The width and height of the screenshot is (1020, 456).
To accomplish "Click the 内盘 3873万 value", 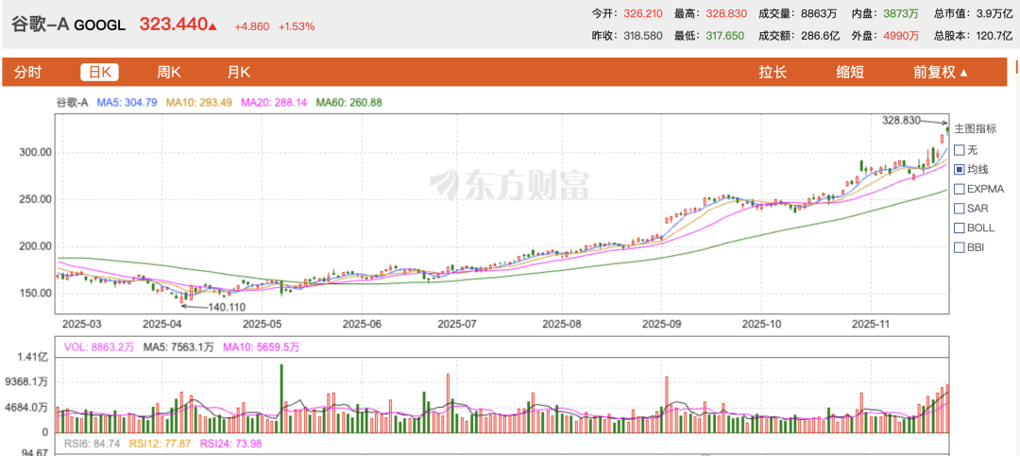I will (900, 13).
